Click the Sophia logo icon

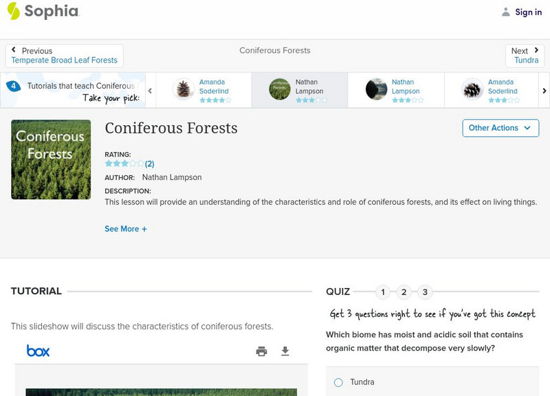pos(13,11)
